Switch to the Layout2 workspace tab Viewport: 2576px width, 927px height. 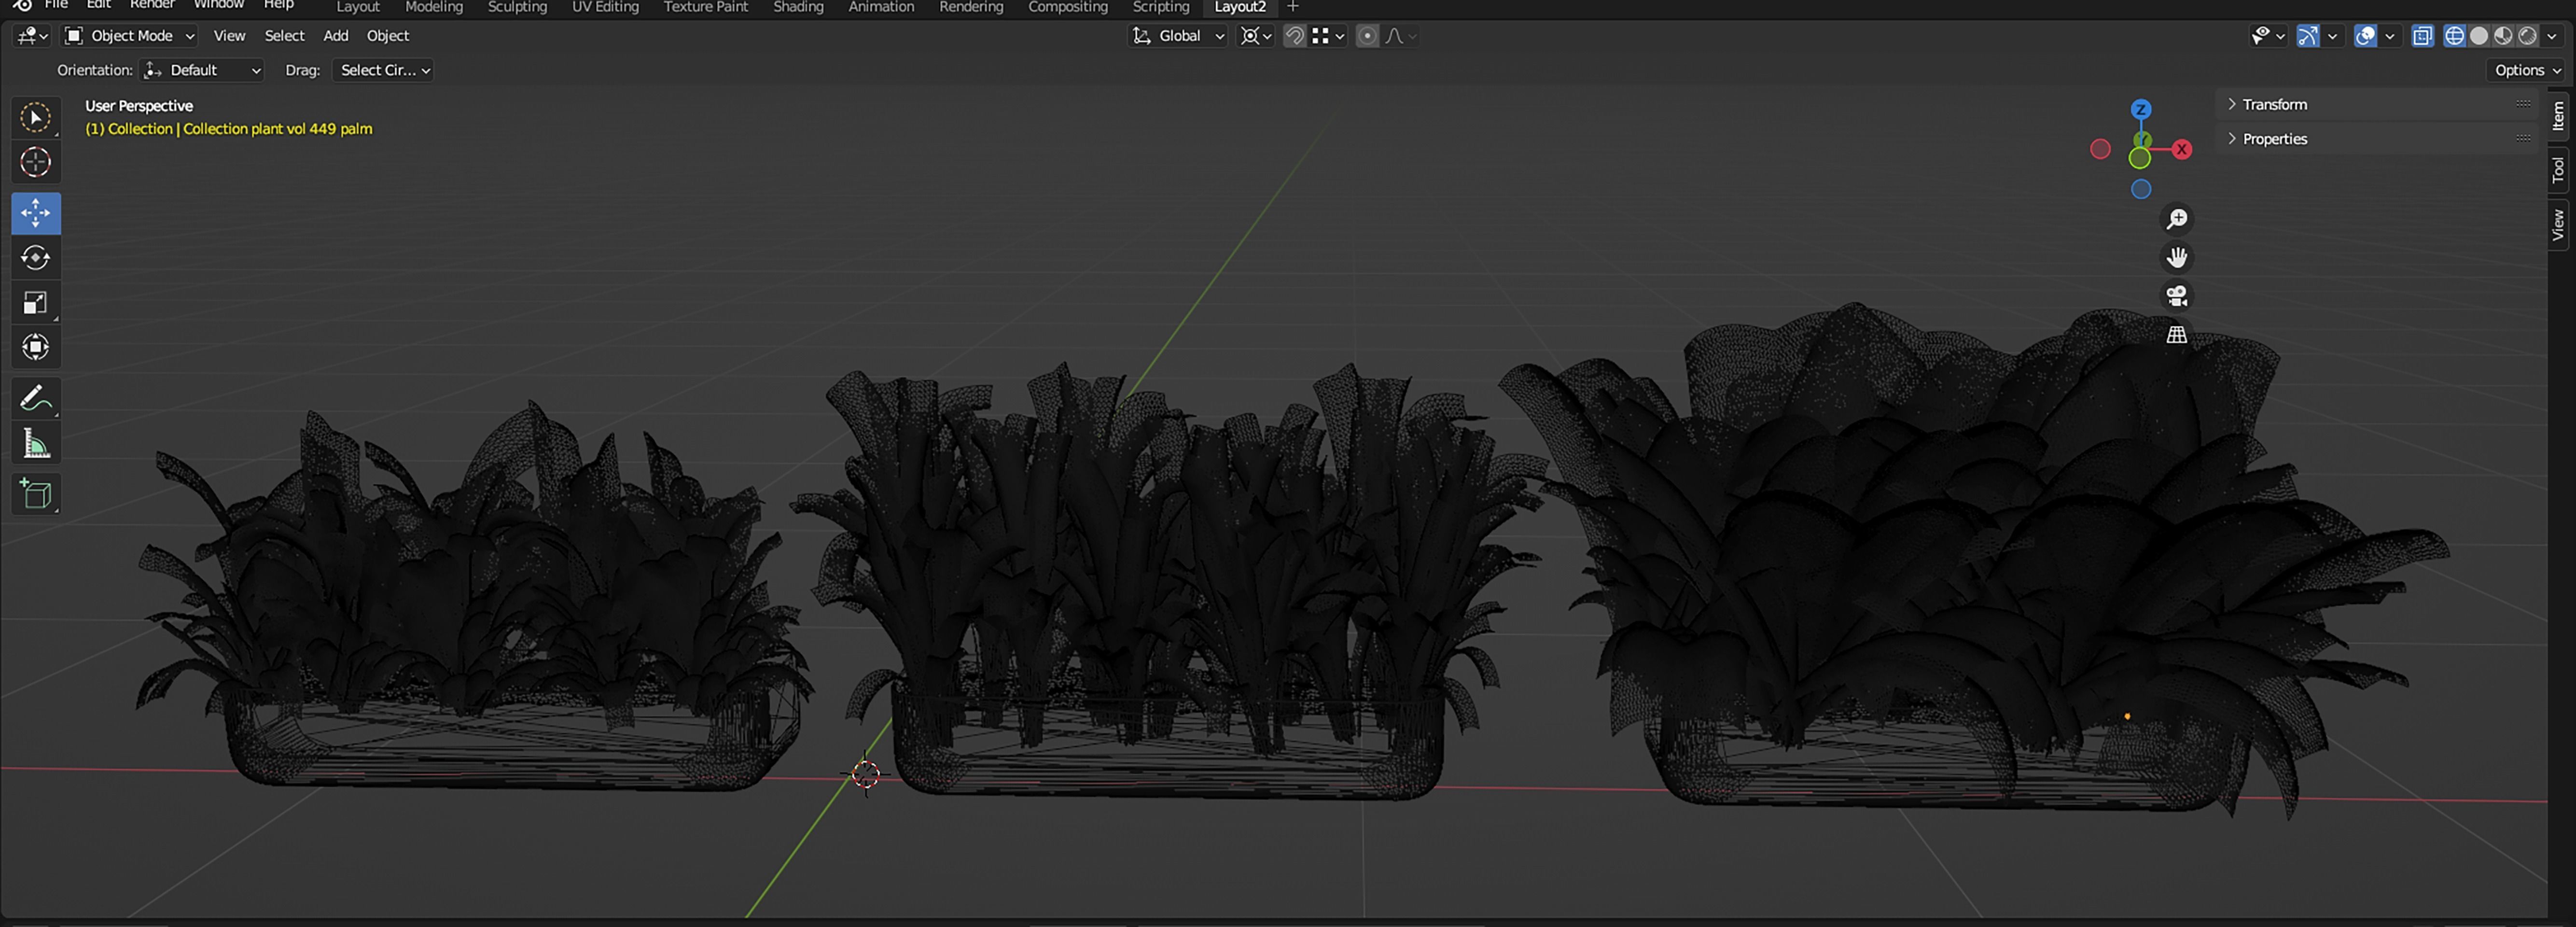click(x=1240, y=7)
